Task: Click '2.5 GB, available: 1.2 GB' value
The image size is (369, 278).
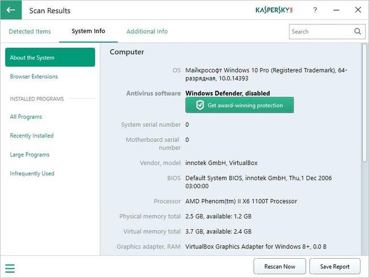Action: point(218,216)
